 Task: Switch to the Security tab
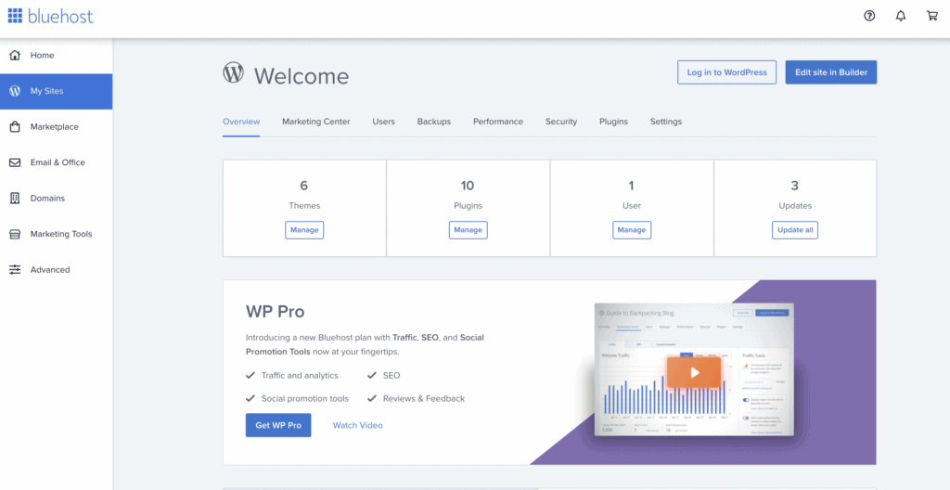(x=561, y=122)
